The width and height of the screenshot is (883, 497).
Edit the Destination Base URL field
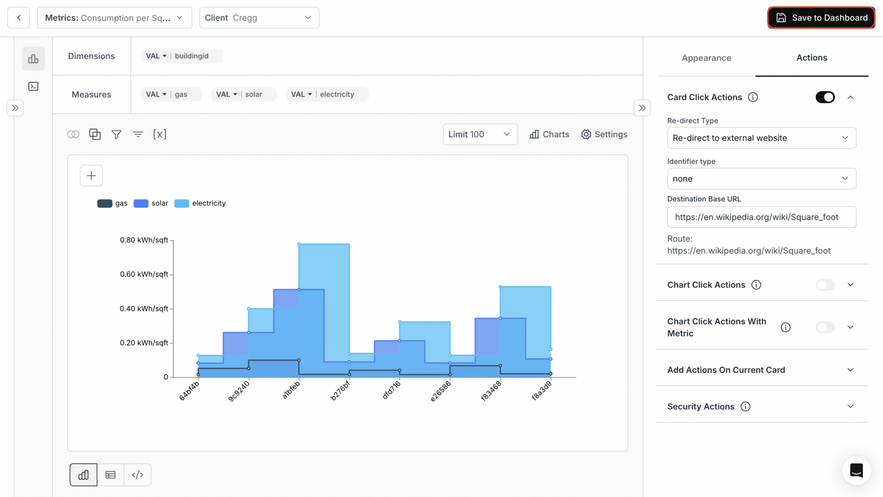(761, 217)
